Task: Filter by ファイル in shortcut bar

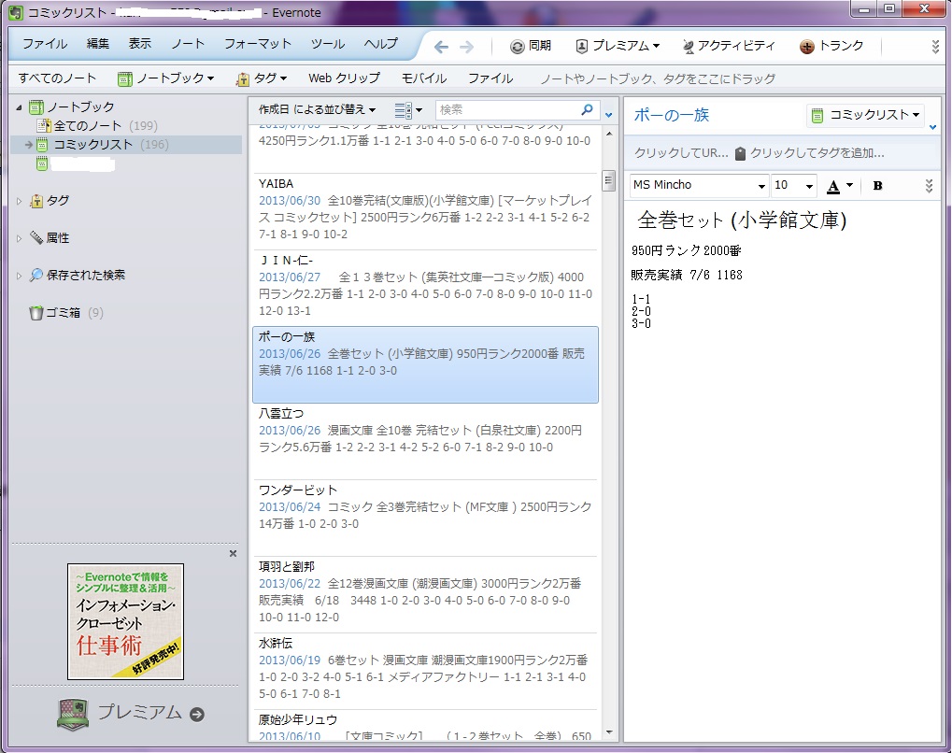Action: [x=490, y=78]
